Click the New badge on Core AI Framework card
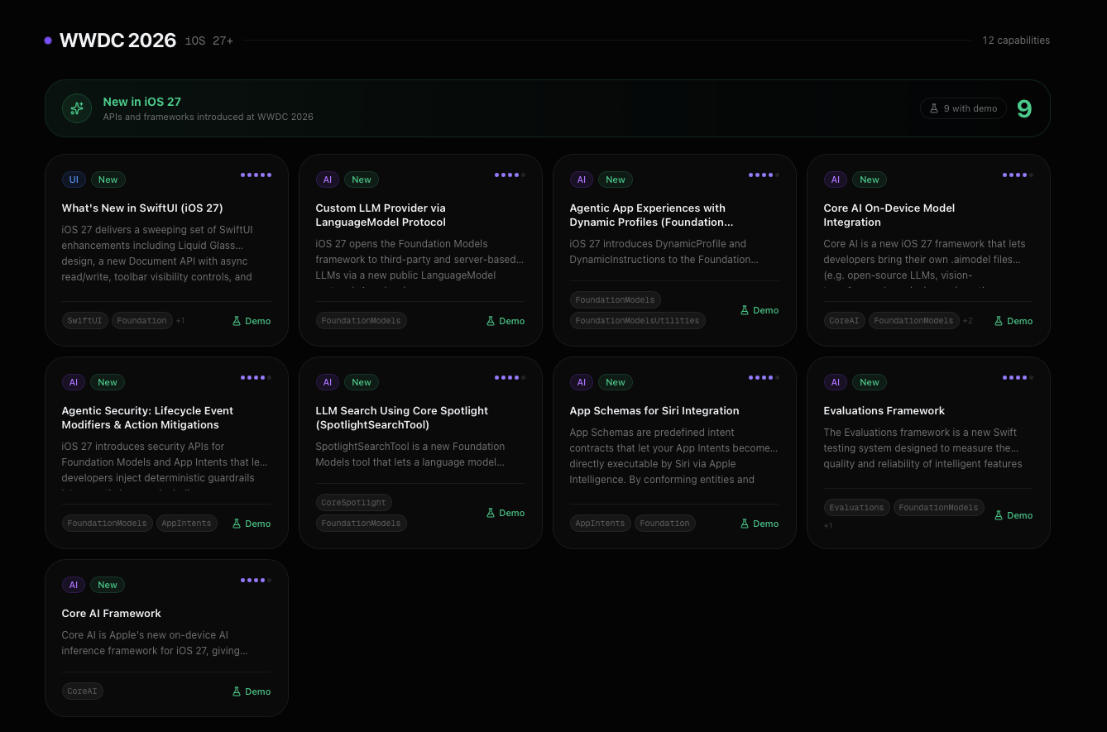This screenshot has height=732, width=1107. point(108,585)
